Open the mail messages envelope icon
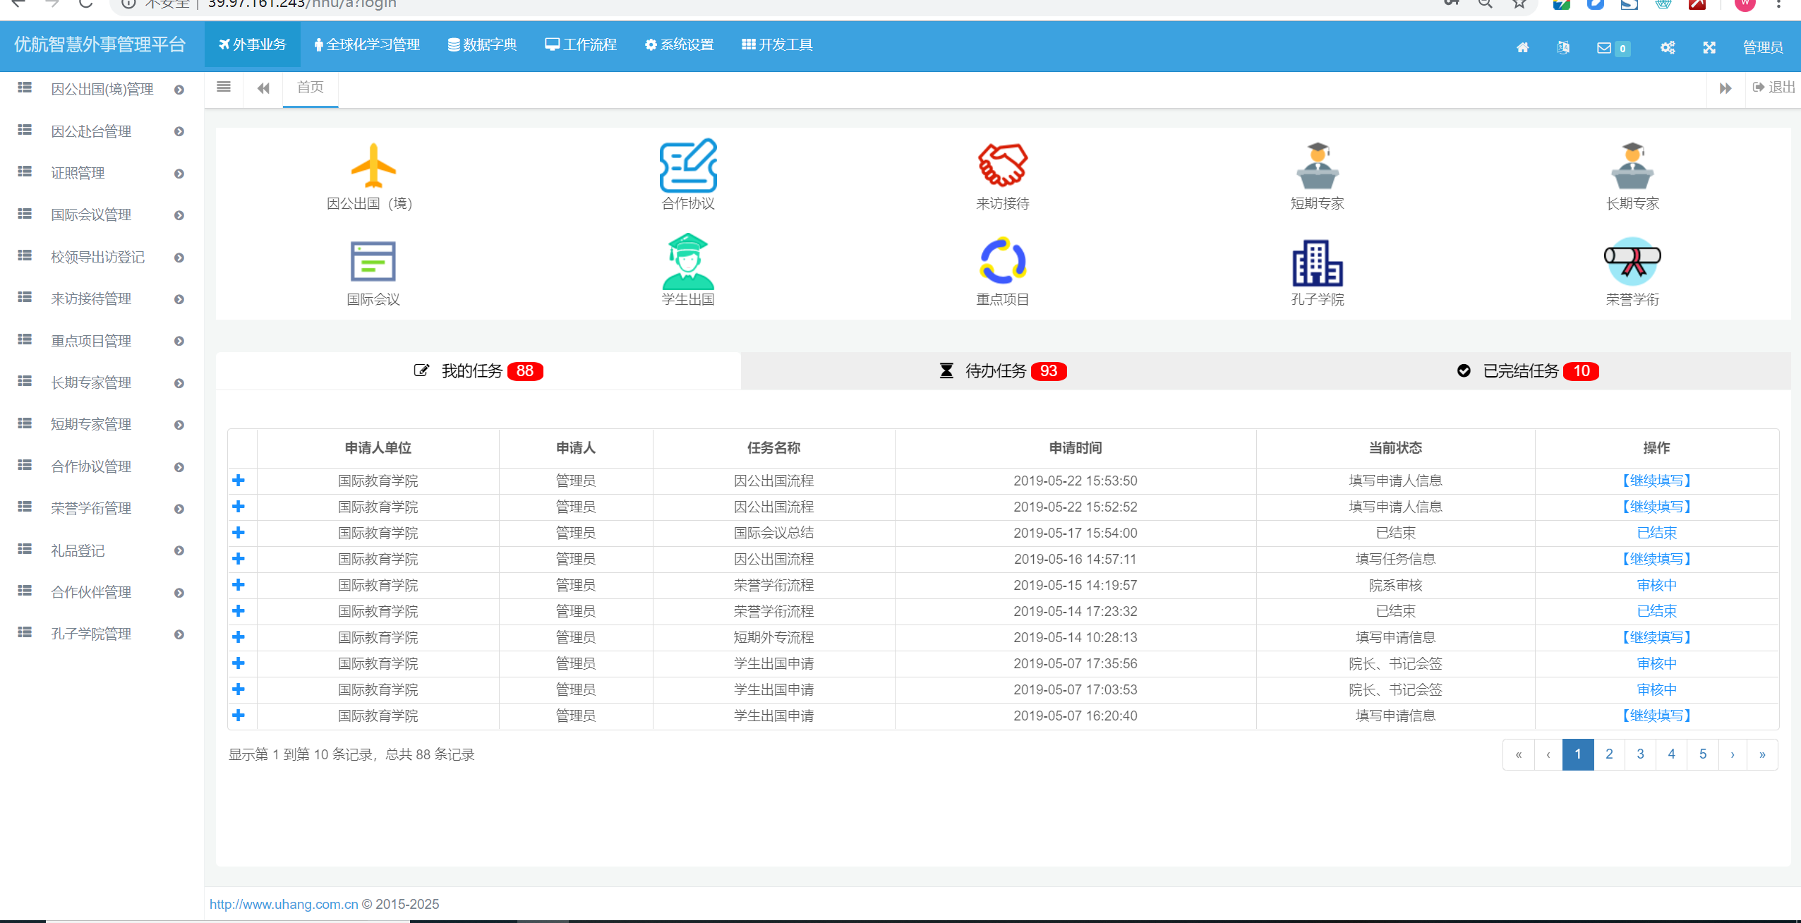Viewport: 1801px width, 923px height. click(x=1604, y=47)
